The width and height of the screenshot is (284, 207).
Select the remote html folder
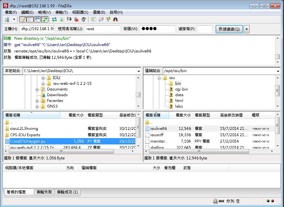click(179, 101)
